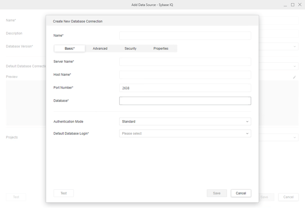Image resolution: width=305 pixels, height=208 pixels.
Task: Minimize the Add Data Source window
Action: (285, 5)
